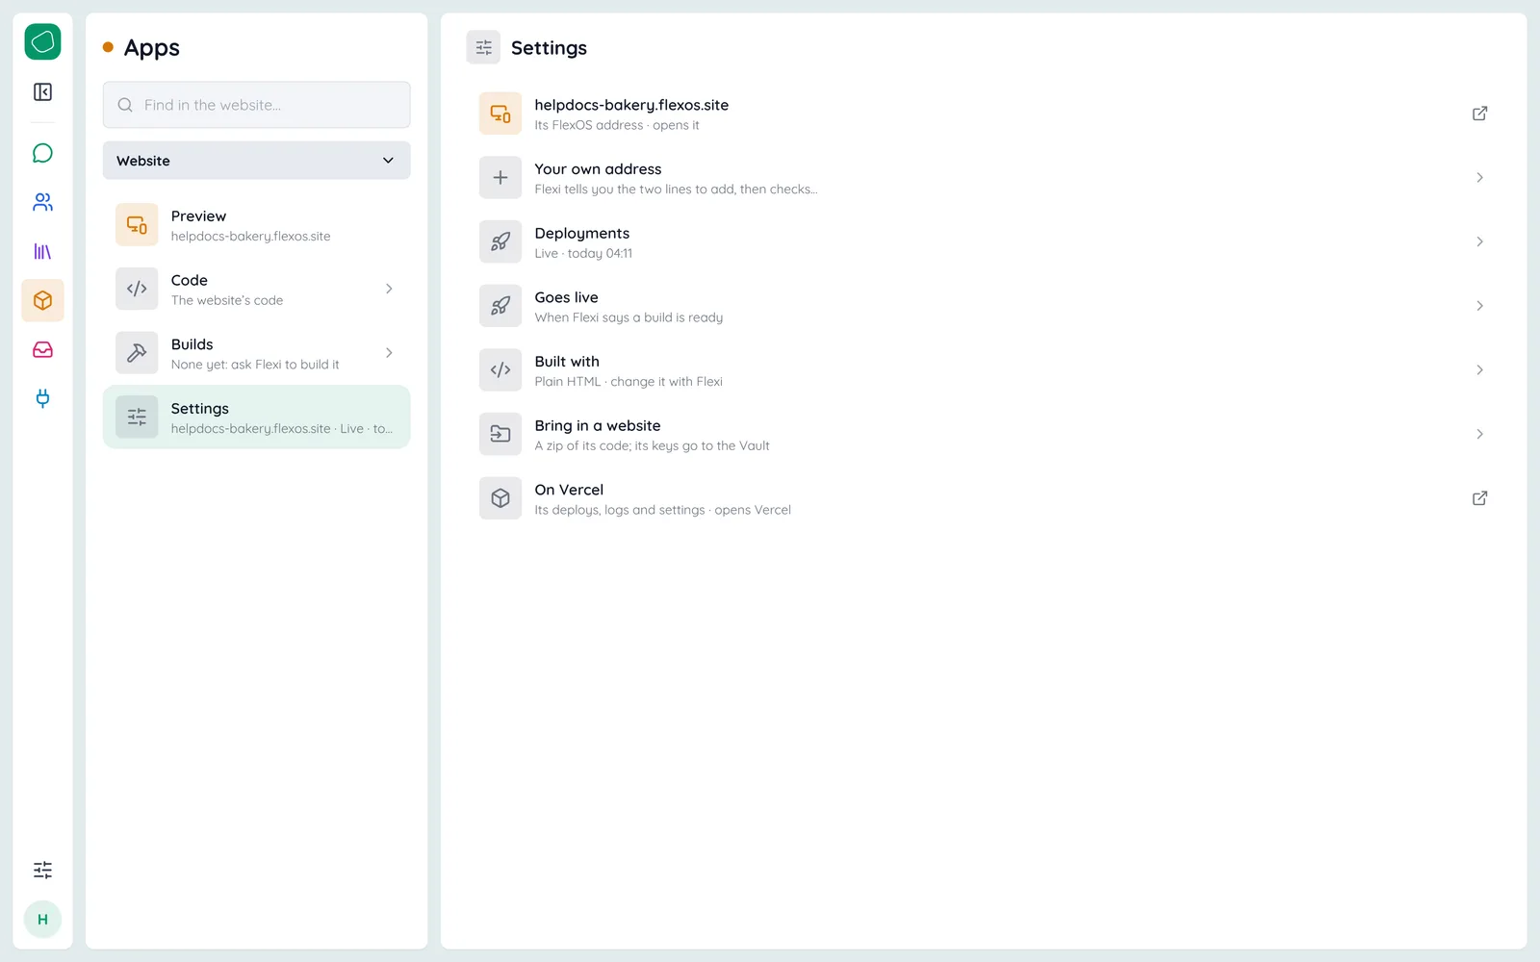This screenshot has height=962, width=1540.
Task: Expand Built with chevron arrow
Action: coord(1479,370)
